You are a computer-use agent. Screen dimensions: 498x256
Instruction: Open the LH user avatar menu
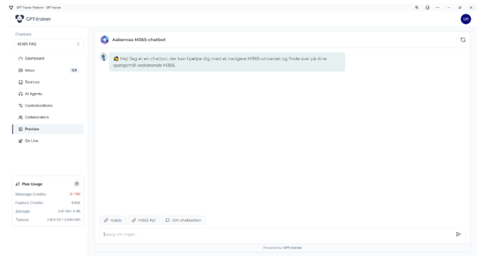click(x=465, y=19)
